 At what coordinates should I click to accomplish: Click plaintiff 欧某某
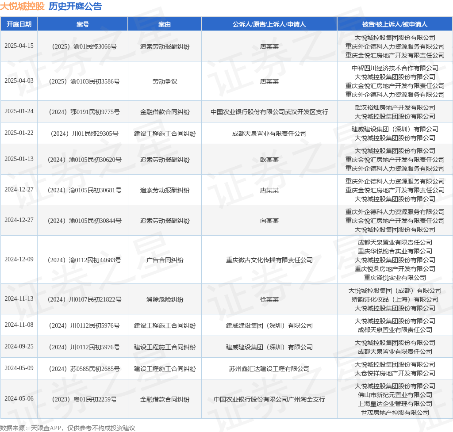pos(269,160)
